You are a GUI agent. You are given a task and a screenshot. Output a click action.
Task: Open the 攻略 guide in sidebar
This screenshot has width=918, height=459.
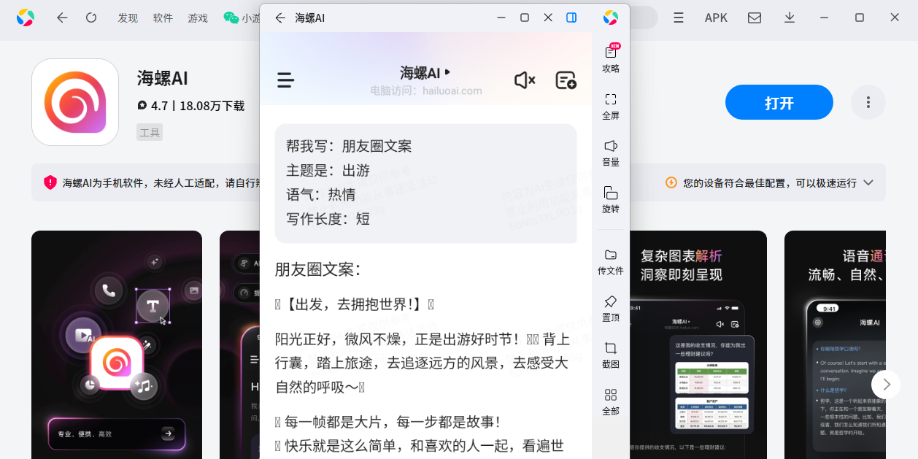click(x=611, y=58)
